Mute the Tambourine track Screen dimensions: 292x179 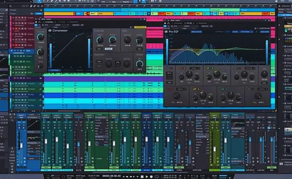tap(16, 29)
